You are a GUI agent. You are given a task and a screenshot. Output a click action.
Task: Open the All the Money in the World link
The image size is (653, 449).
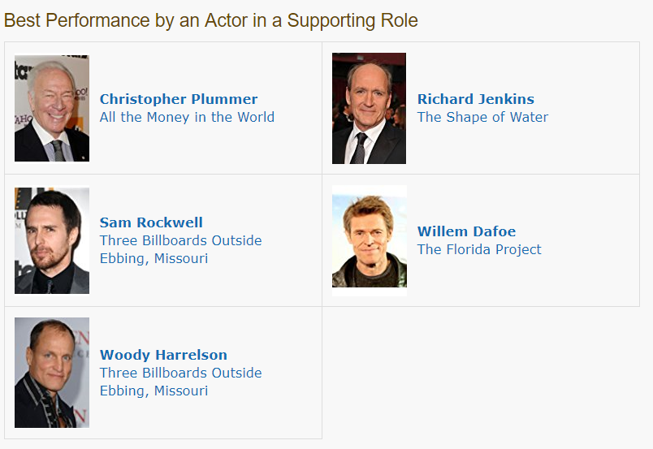pyautogui.click(x=187, y=117)
